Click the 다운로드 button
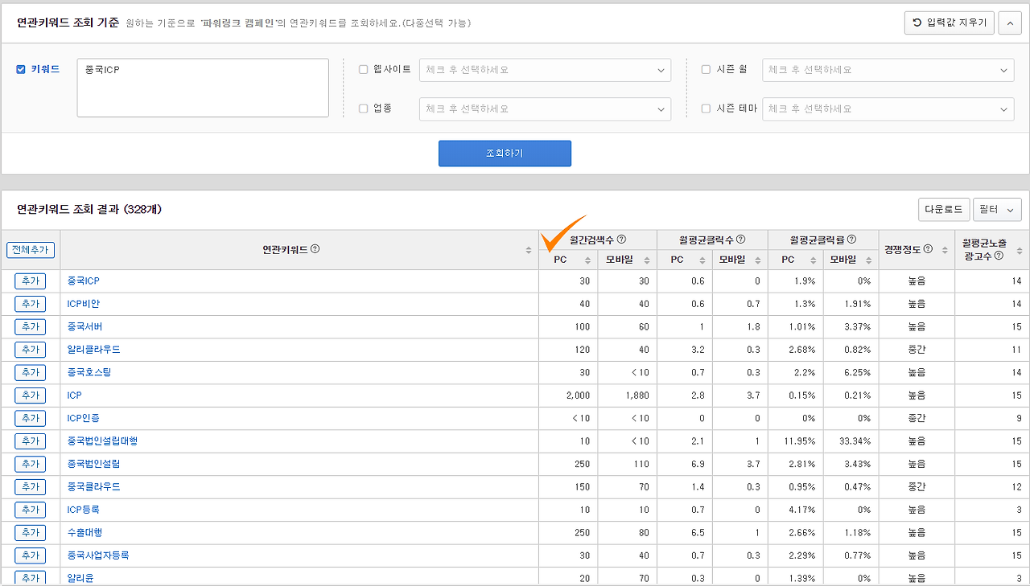 tap(944, 209)
